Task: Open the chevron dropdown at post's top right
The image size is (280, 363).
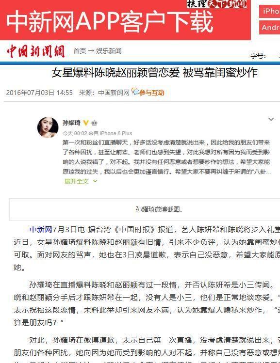Action: click(x=271, y=119)
